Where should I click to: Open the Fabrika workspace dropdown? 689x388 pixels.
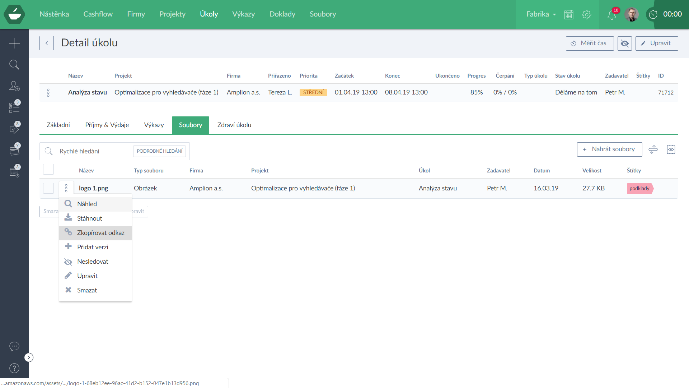click(x=541, y=14)
